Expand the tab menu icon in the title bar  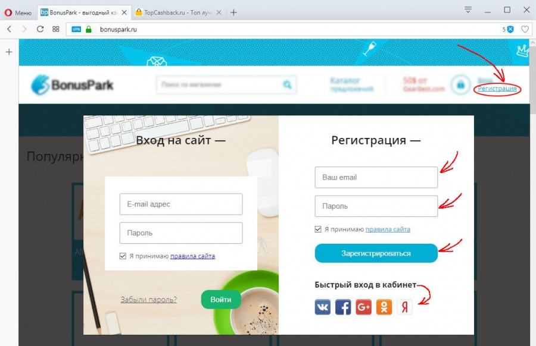coord(468,10)
